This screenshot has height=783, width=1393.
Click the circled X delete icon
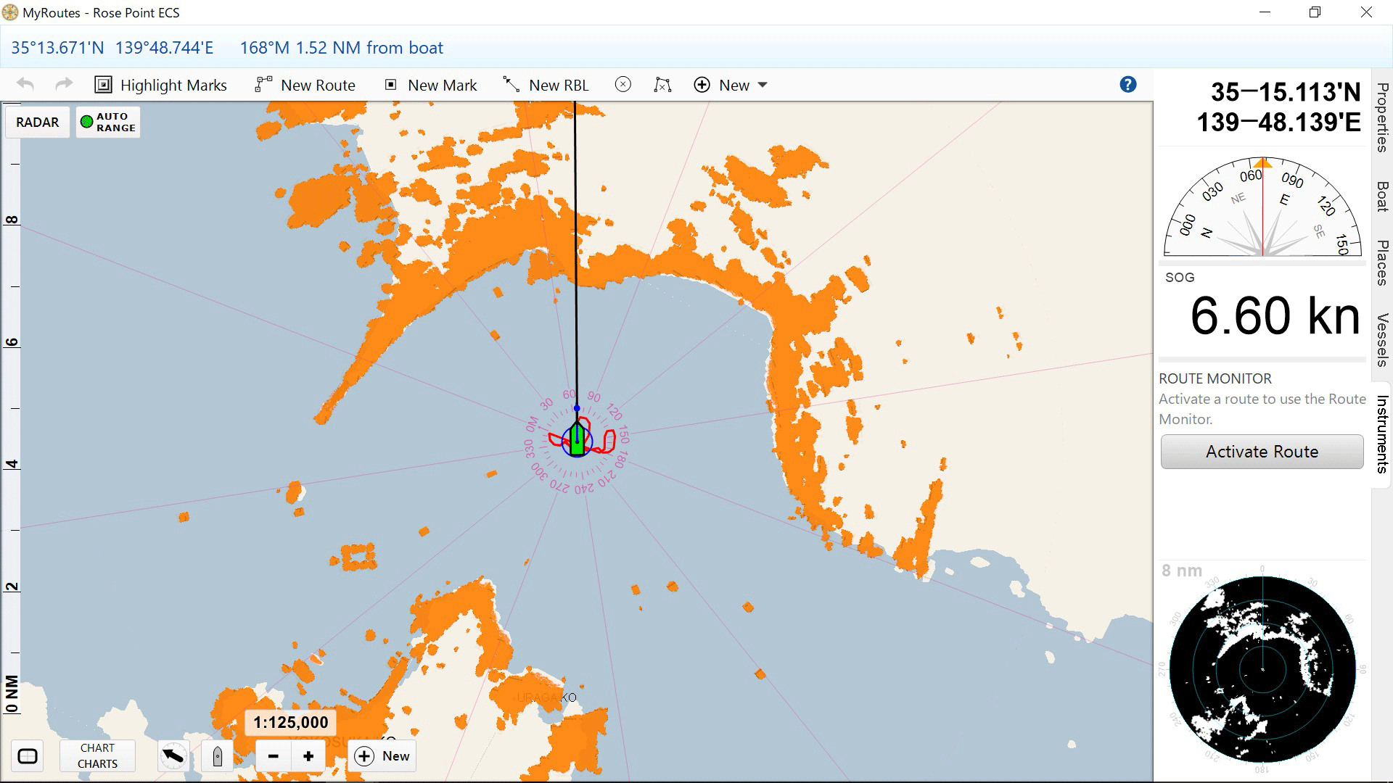(x=622, y=85)
